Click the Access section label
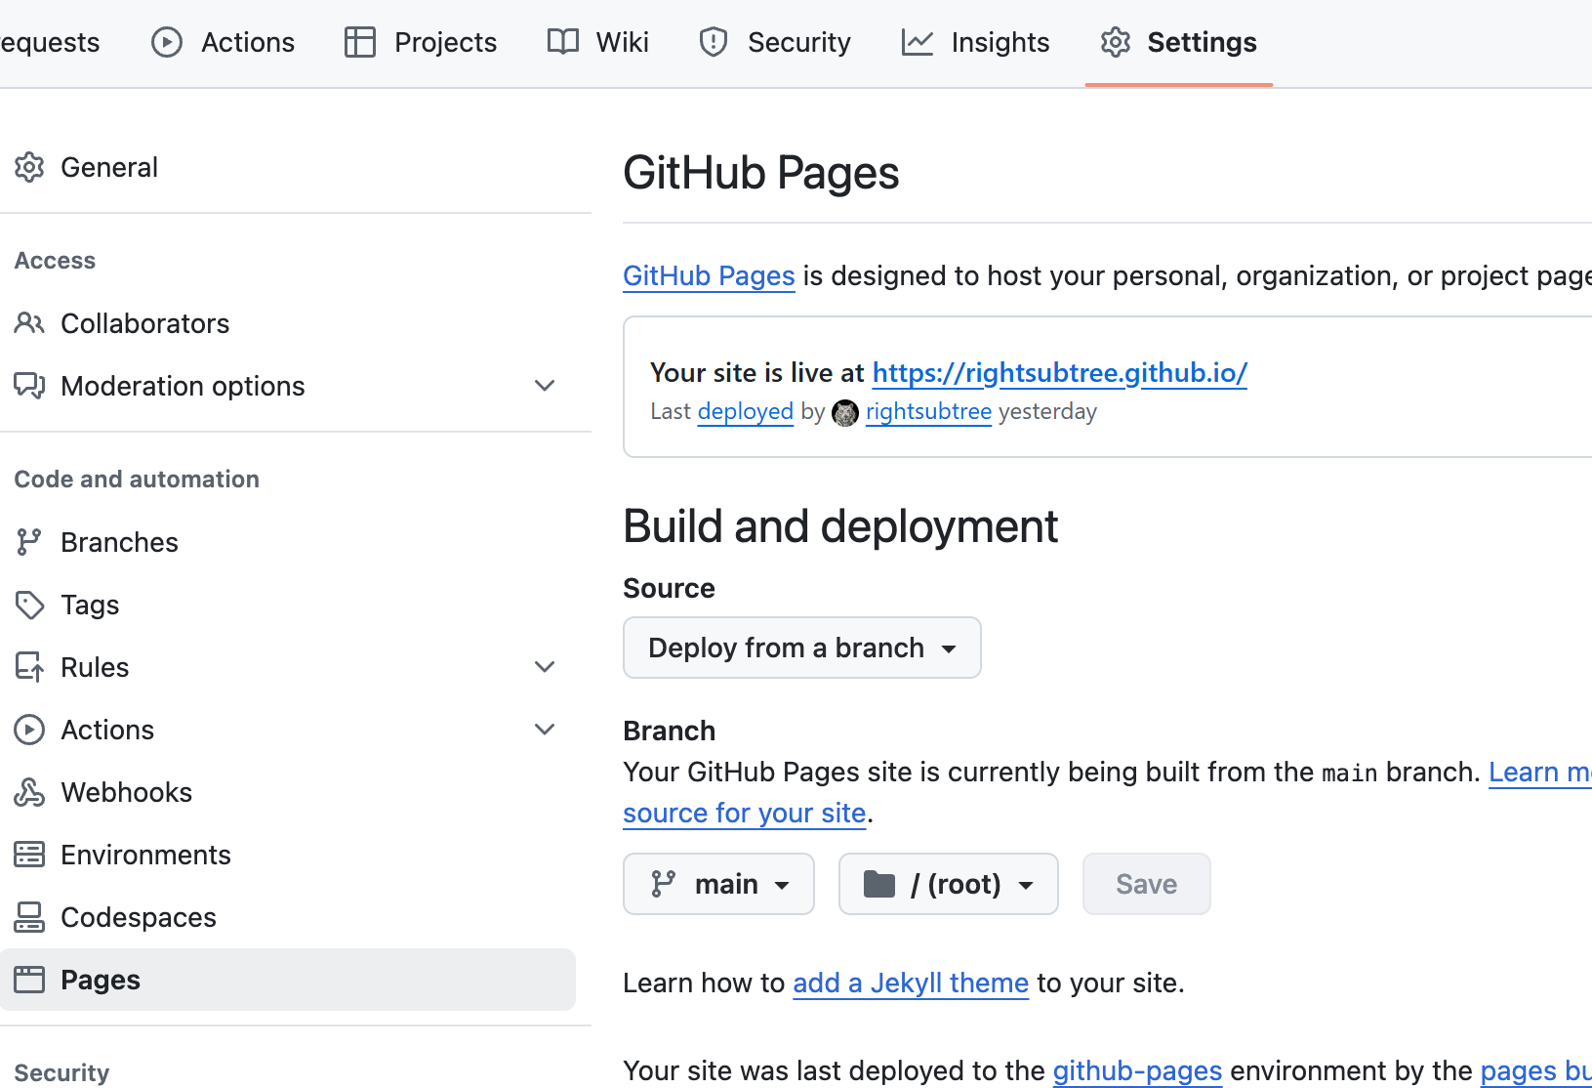 (55, 261)
